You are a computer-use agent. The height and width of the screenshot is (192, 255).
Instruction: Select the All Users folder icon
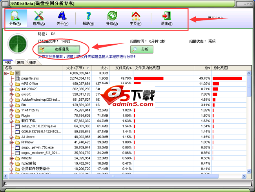pos(17,137)
